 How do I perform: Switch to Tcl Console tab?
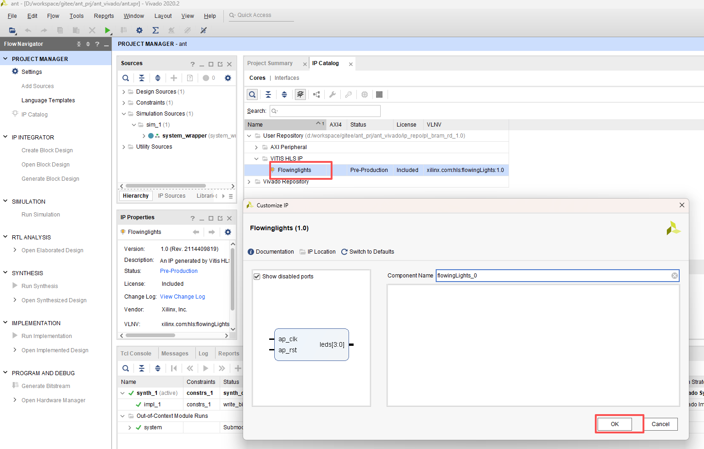coord(136,354)
